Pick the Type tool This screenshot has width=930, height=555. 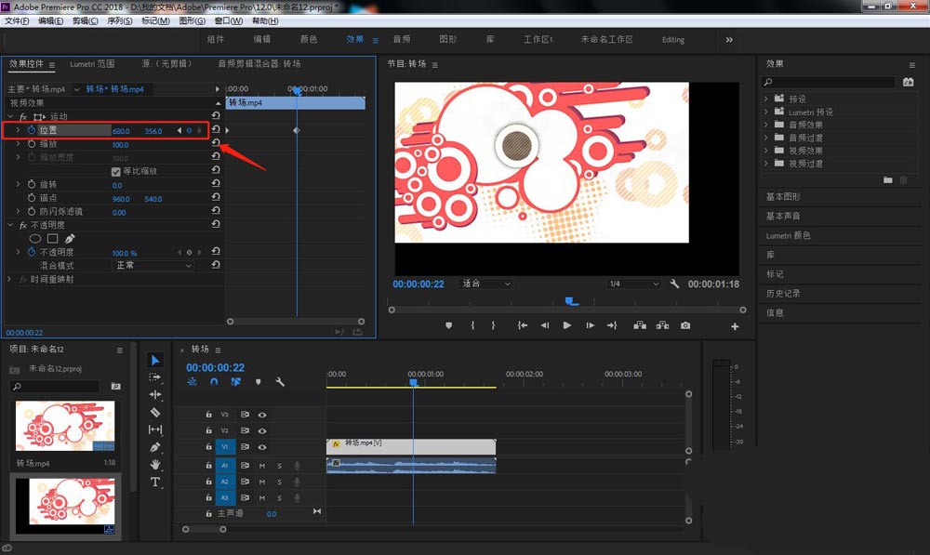(155, 482)
